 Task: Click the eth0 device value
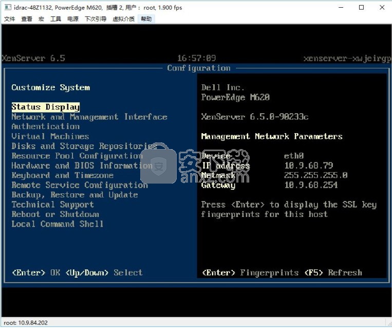[294, 156]
